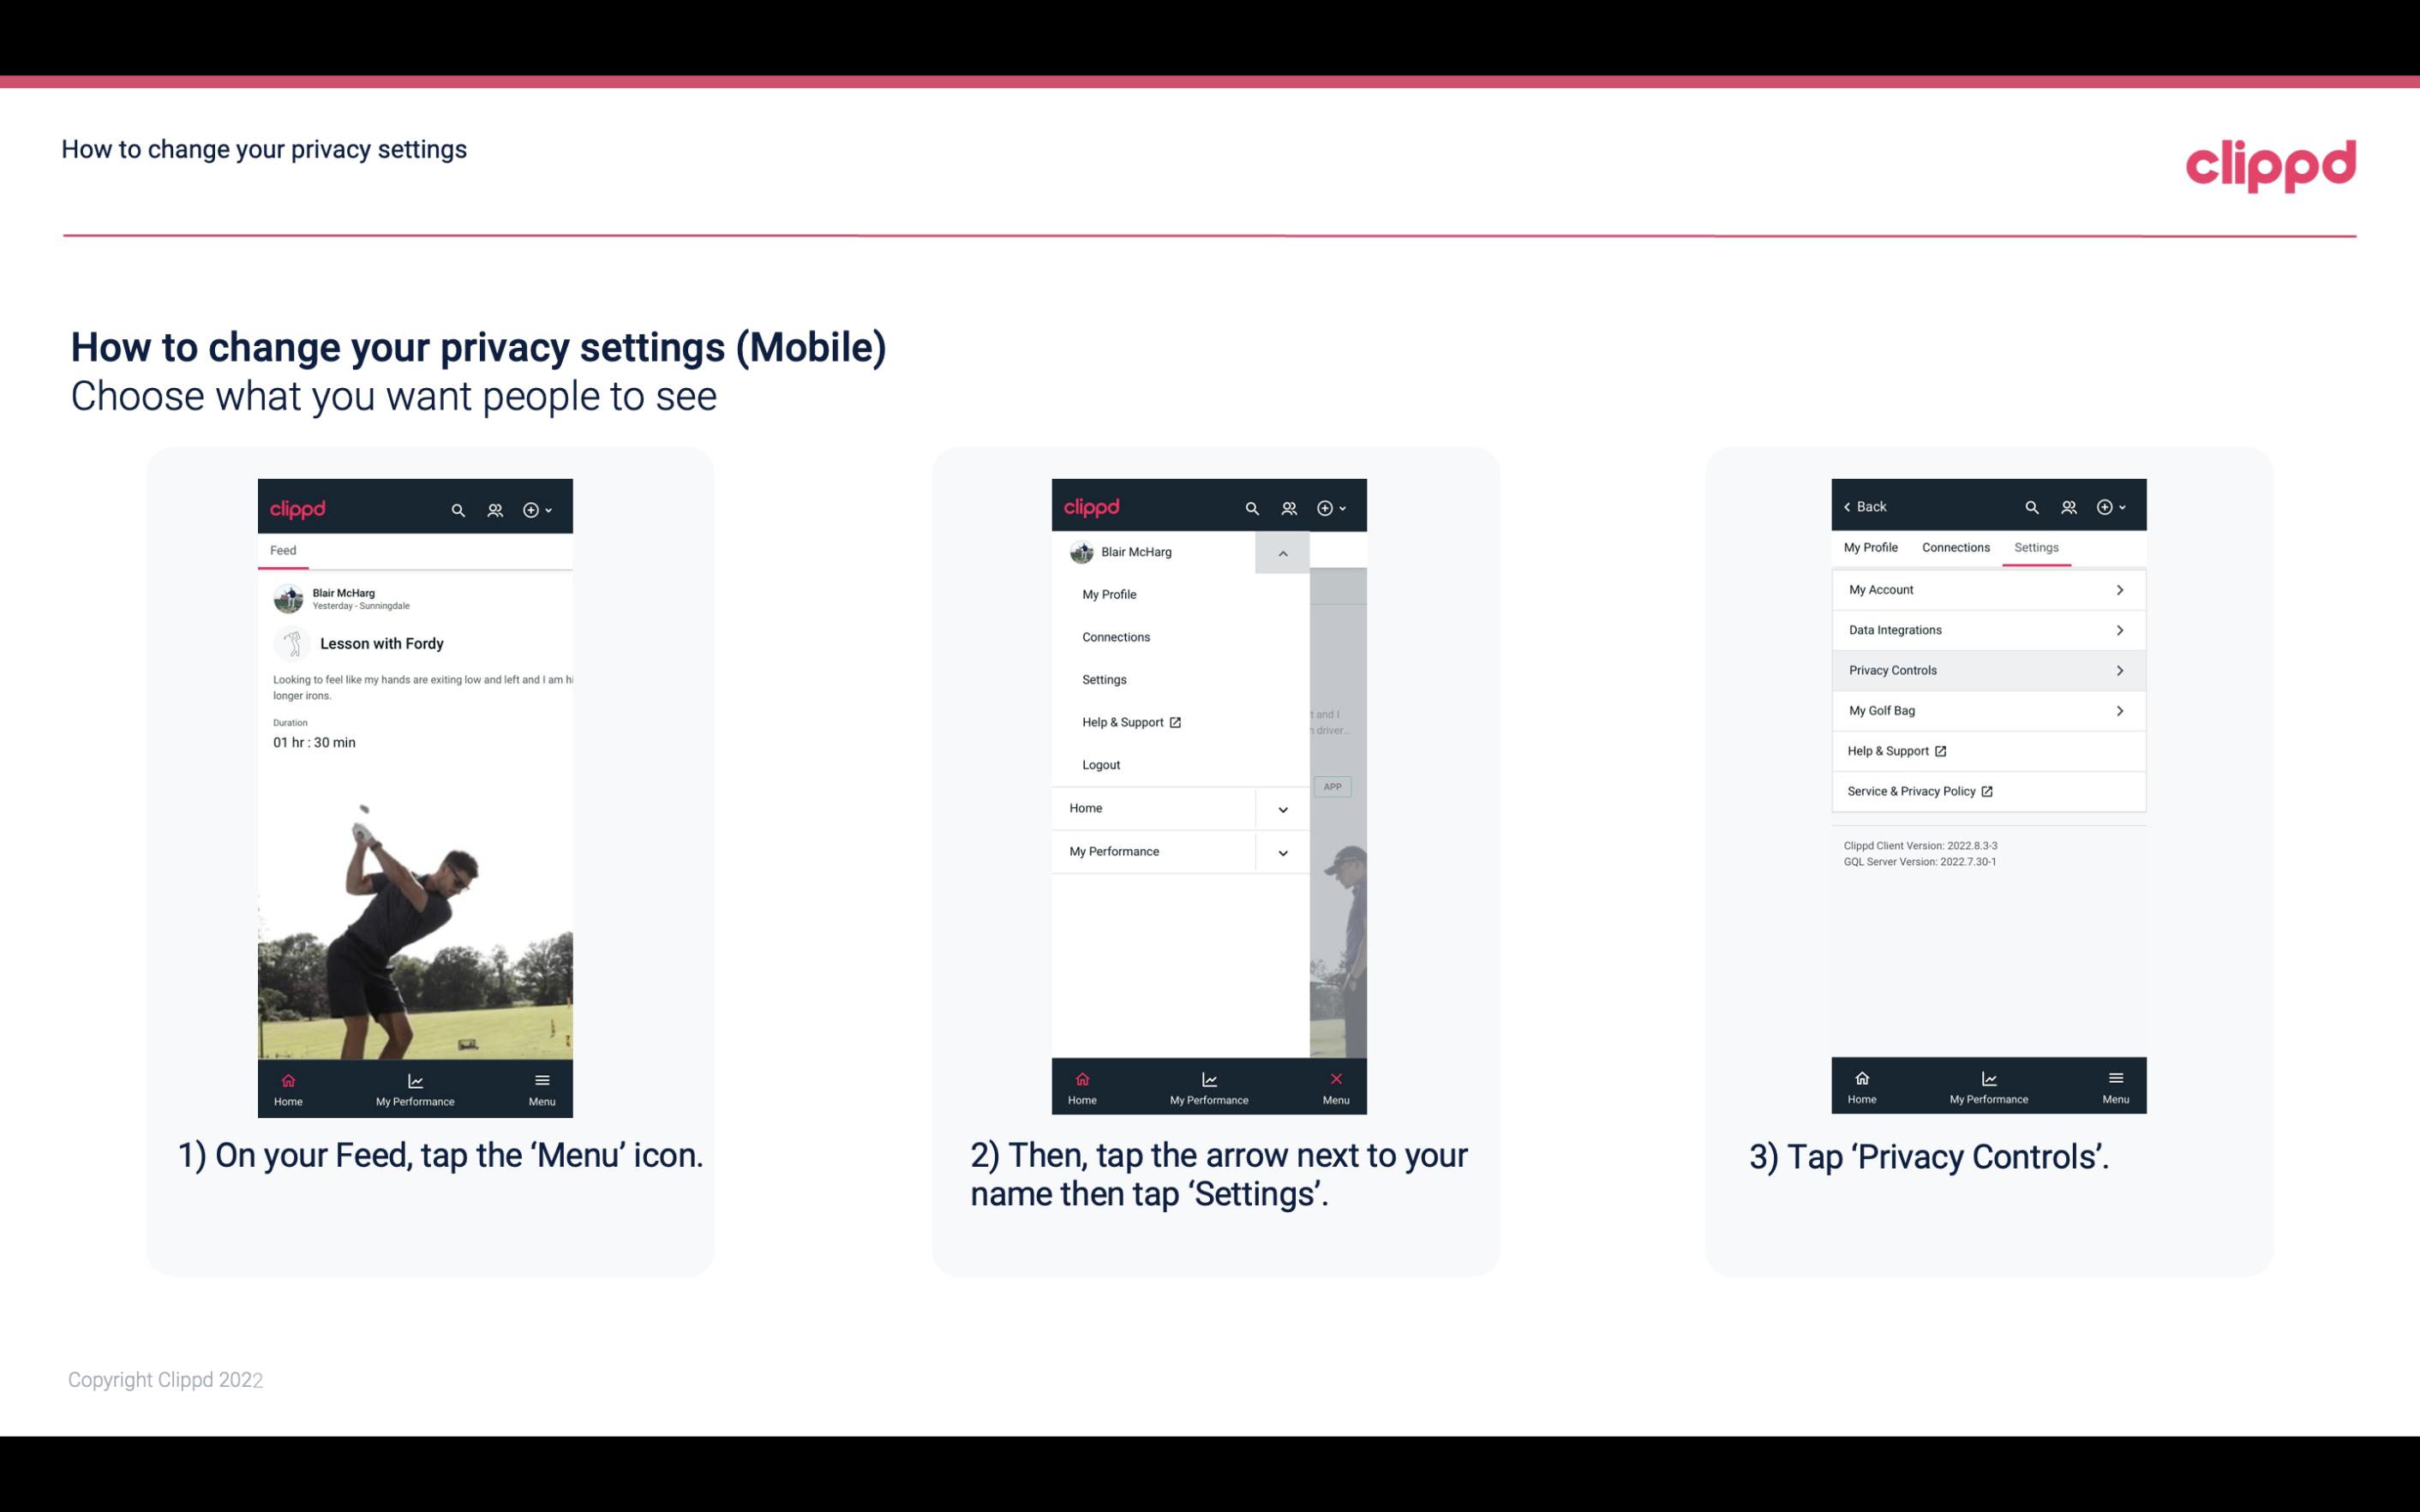Image resolution: width=2420 pixels, height=1512 pixels.
Task: Tap the Profile icon in the navigation bar
Action: pos(494,507)
